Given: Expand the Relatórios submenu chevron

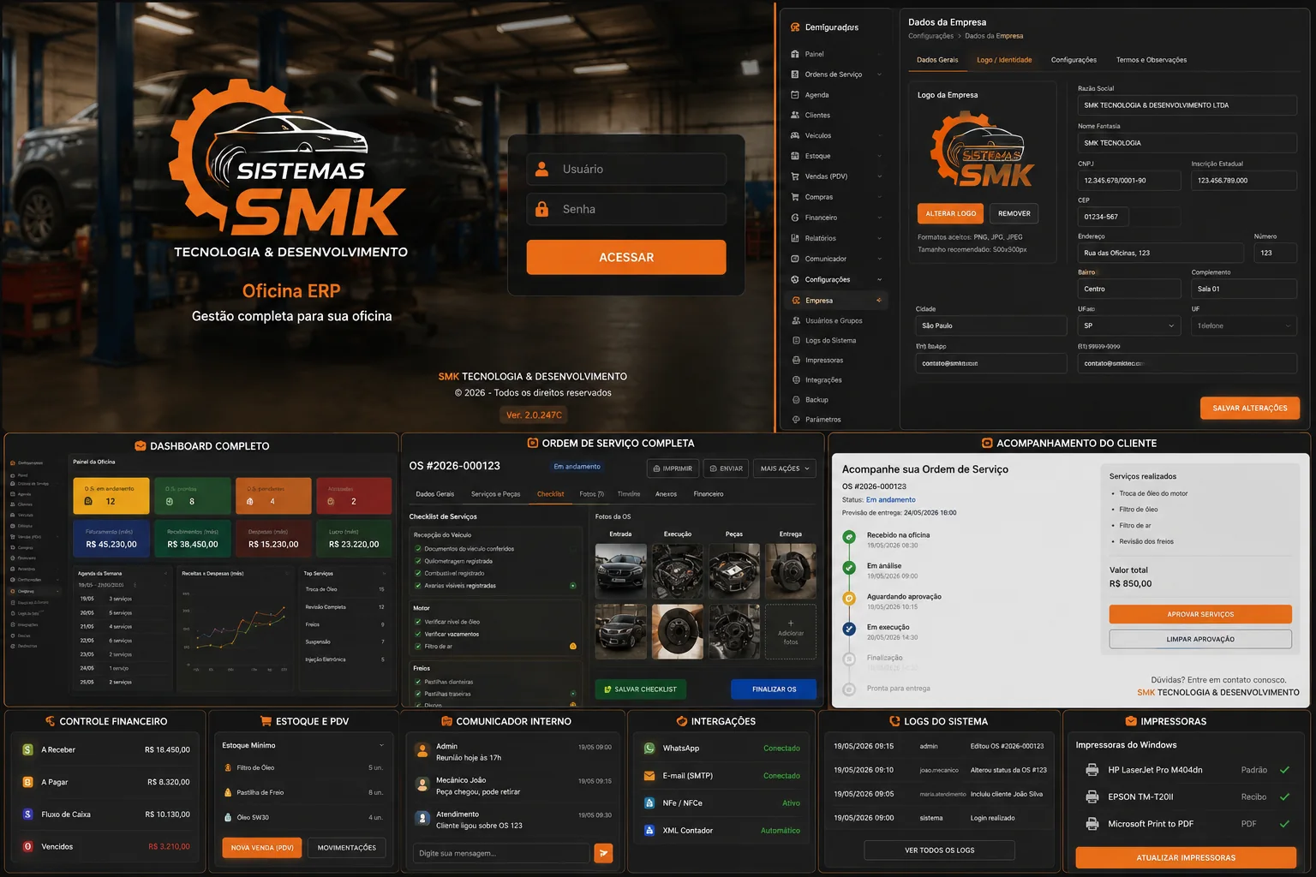Looking at the screenshot, I should [x=880, y=238].
